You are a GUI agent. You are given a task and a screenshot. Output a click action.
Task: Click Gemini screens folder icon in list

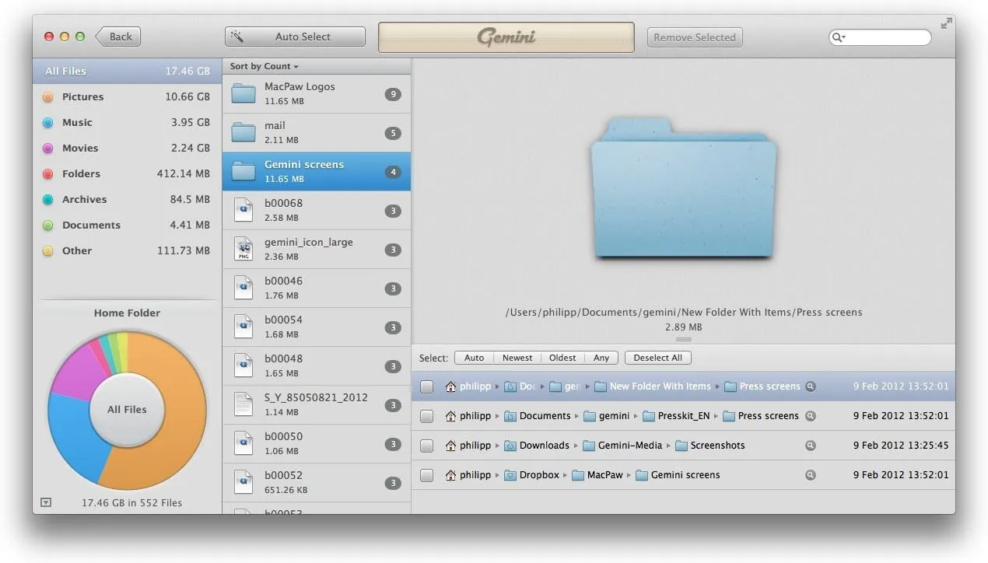pos(243,172)
